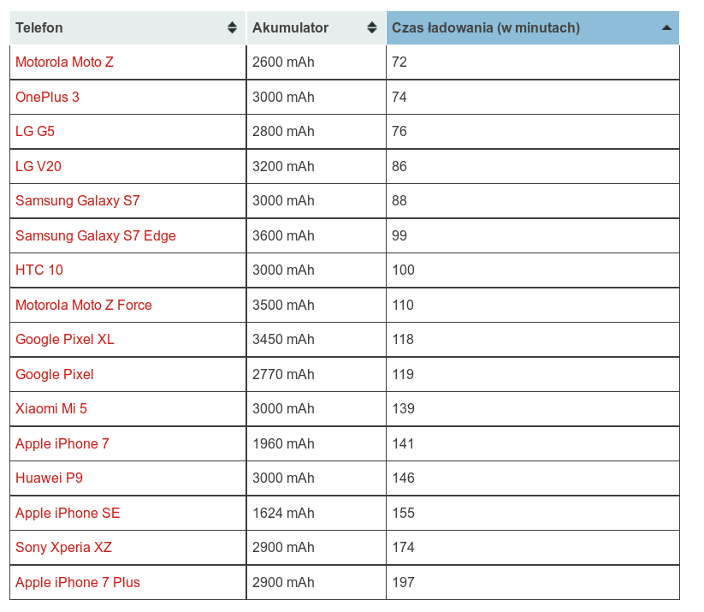Click the Samsung Galaxy S7 link
Image resolution: width=704 pixels, height=612 pixels.
click(x=78, y=200)
